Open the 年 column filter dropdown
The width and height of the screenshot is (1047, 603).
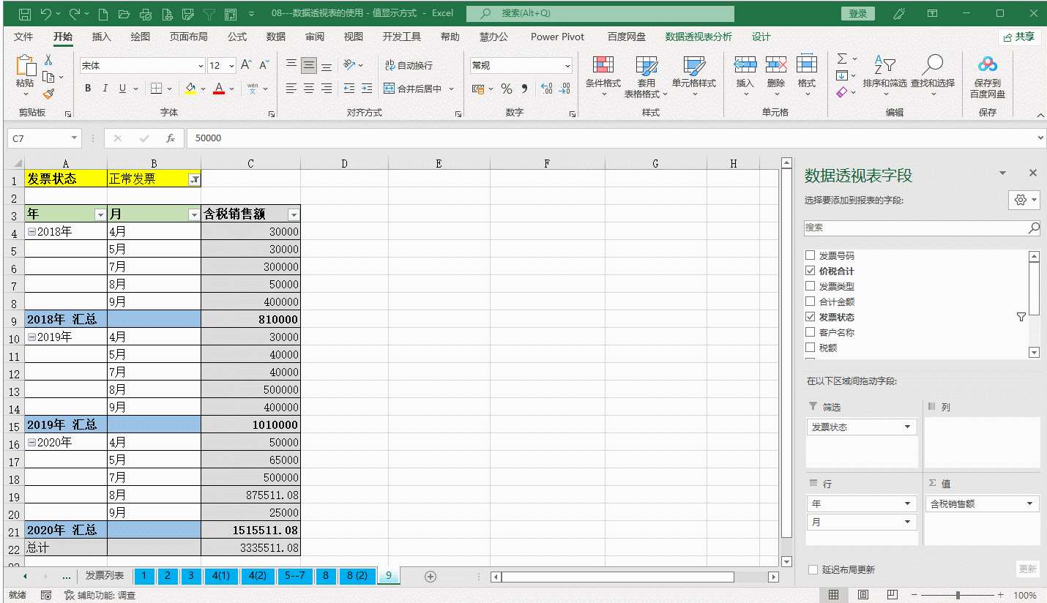[100, 214]
